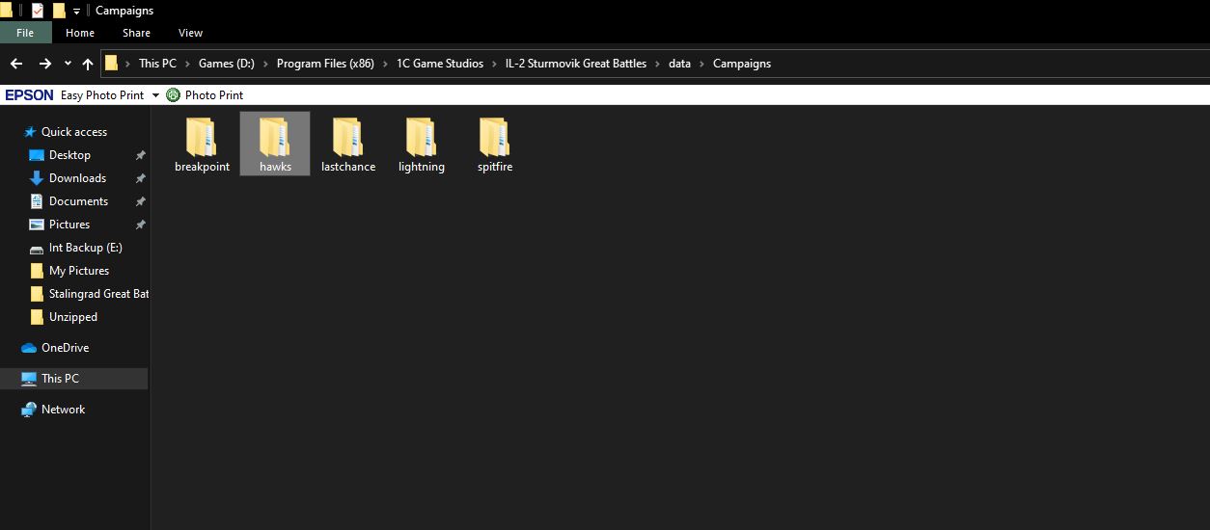The height and width of the screenshot is (530, 1210).
Task: Open Desktop in the sidebar
Action: point(69,155)
